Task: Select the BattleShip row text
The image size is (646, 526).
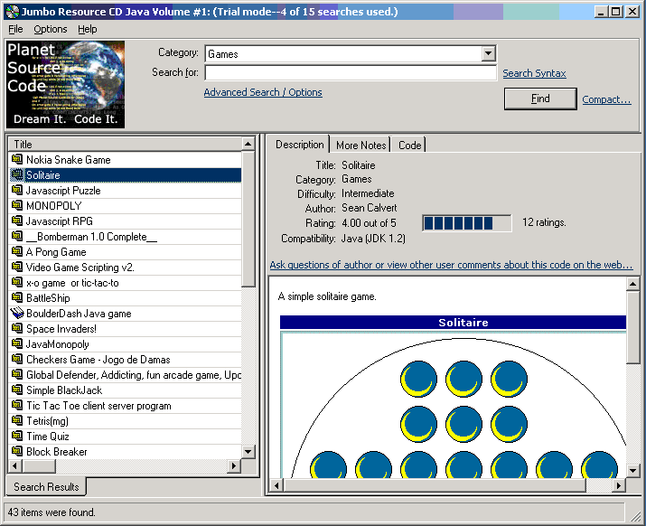Action: 48,298
